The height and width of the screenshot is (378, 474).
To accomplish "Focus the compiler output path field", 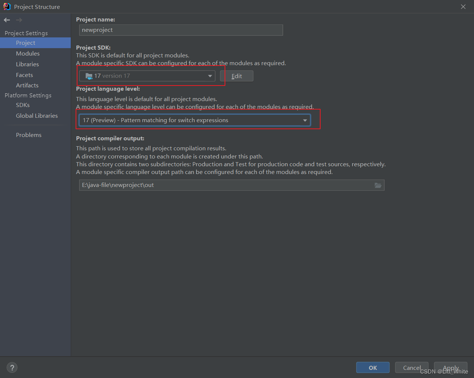I will [232, 185].
